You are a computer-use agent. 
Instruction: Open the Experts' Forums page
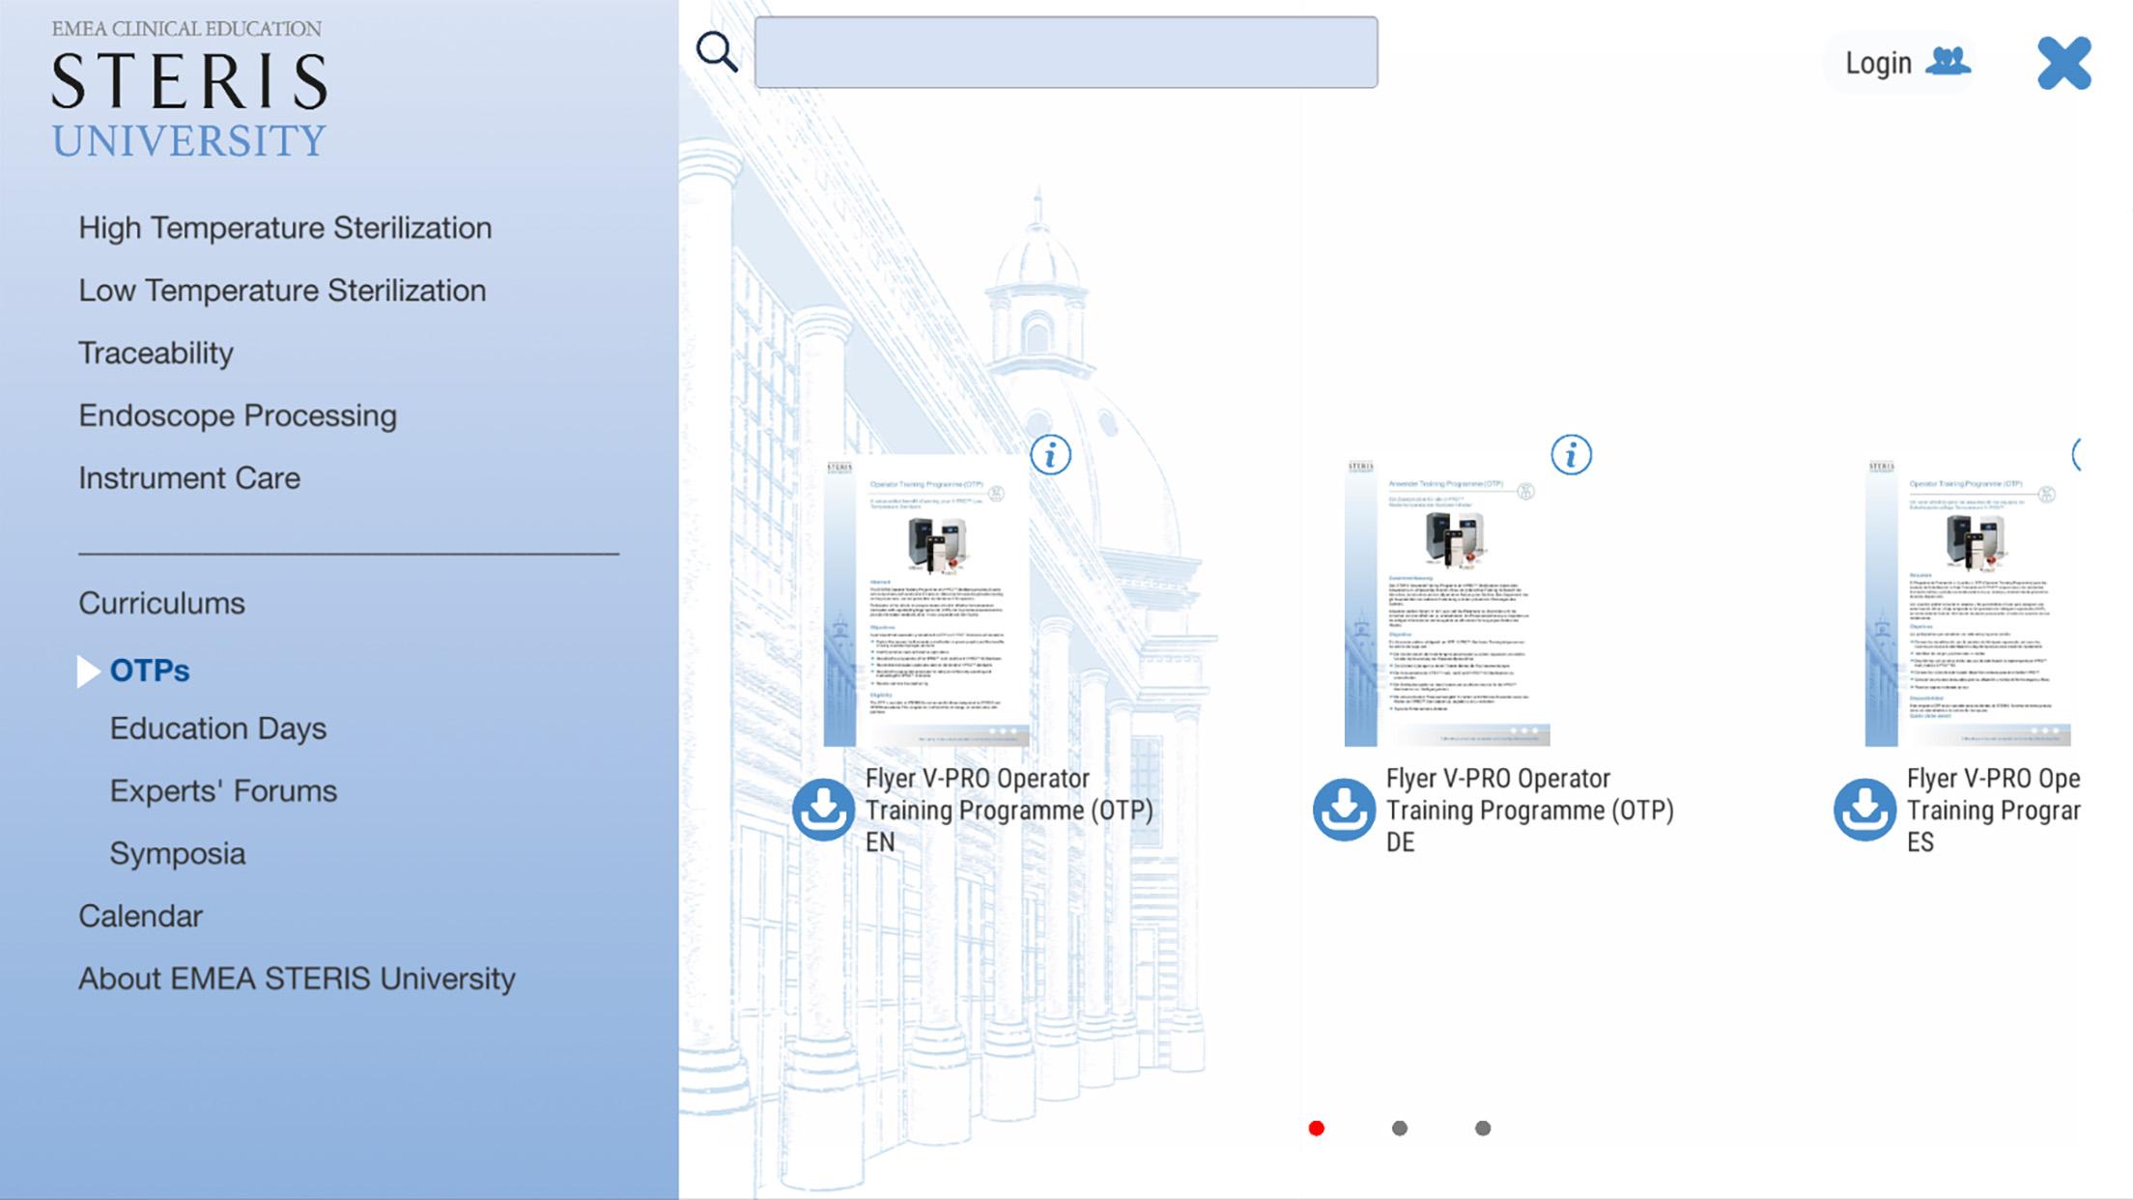point(223,791)
